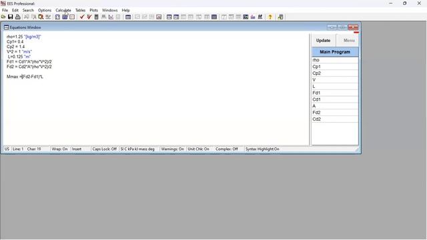Select variable V in variable list

coord(335,80)
